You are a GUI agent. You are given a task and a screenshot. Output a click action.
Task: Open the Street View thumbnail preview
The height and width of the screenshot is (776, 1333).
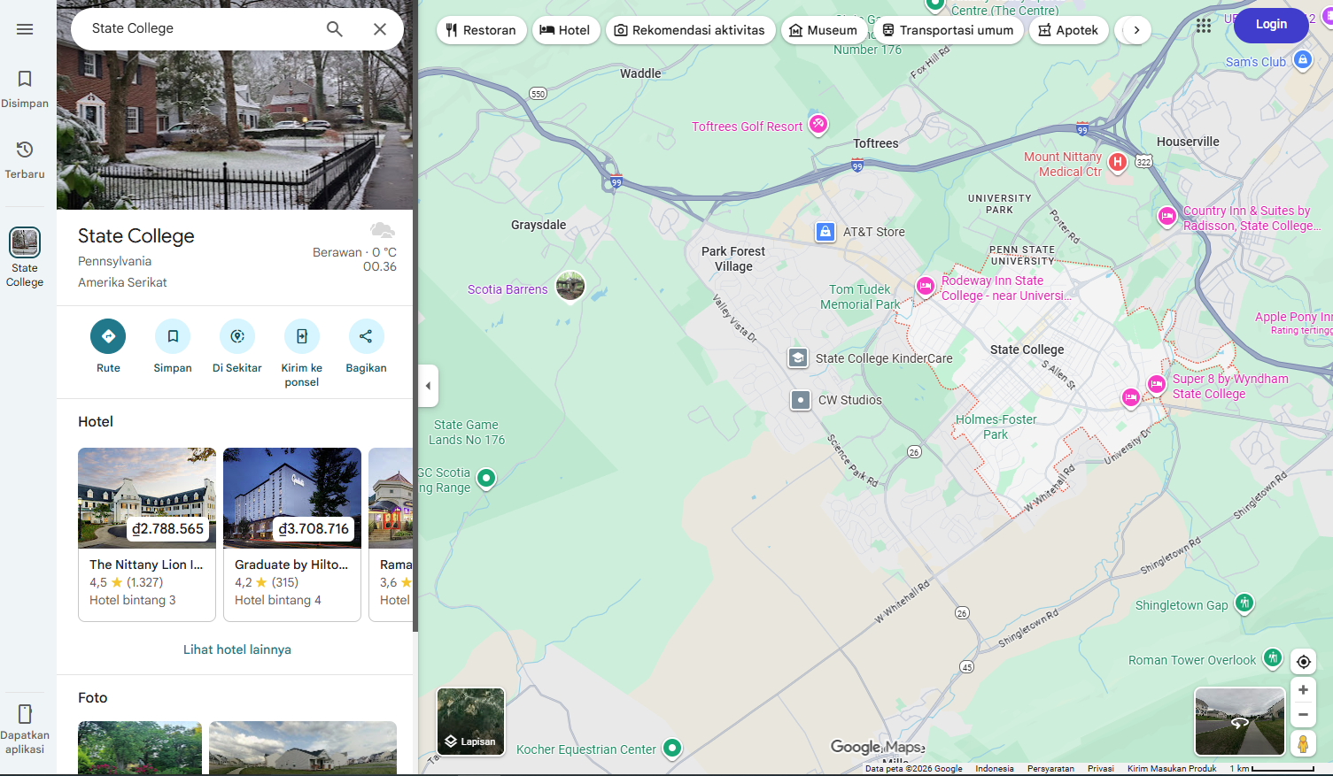(1240, 721)
